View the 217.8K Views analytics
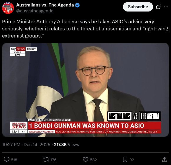The width and height of the screenshot is (171, 165). [x=66, y=145]
